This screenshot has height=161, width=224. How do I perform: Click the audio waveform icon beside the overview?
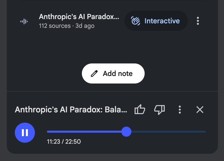tap(24, 21)
